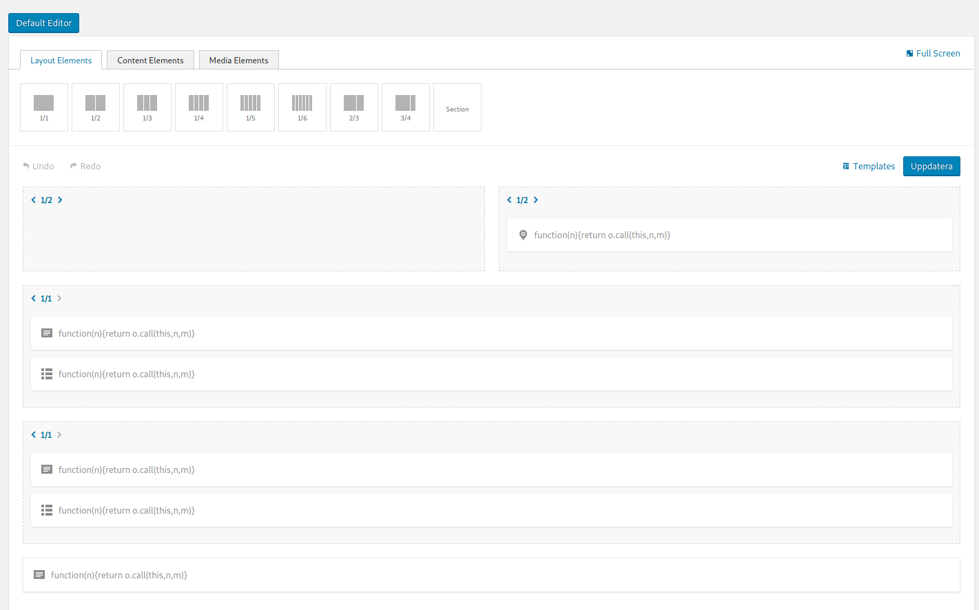This screenshot has width=979, height=610.
Task: Add a Section layout element
Action: tap(457, 107)
